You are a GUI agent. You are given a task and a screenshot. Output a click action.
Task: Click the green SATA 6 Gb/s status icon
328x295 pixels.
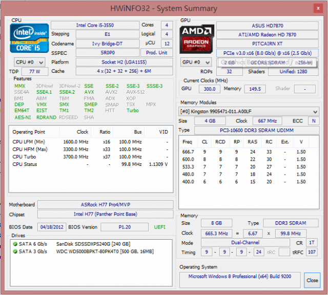(x=15, y=244)
